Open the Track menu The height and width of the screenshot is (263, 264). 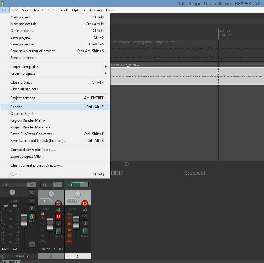[63, 10]
